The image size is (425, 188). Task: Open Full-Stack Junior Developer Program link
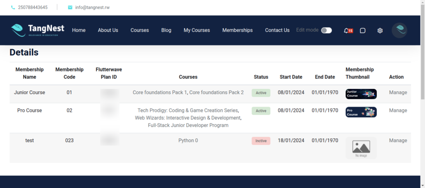pyautogui.click(x=188, y=125)
